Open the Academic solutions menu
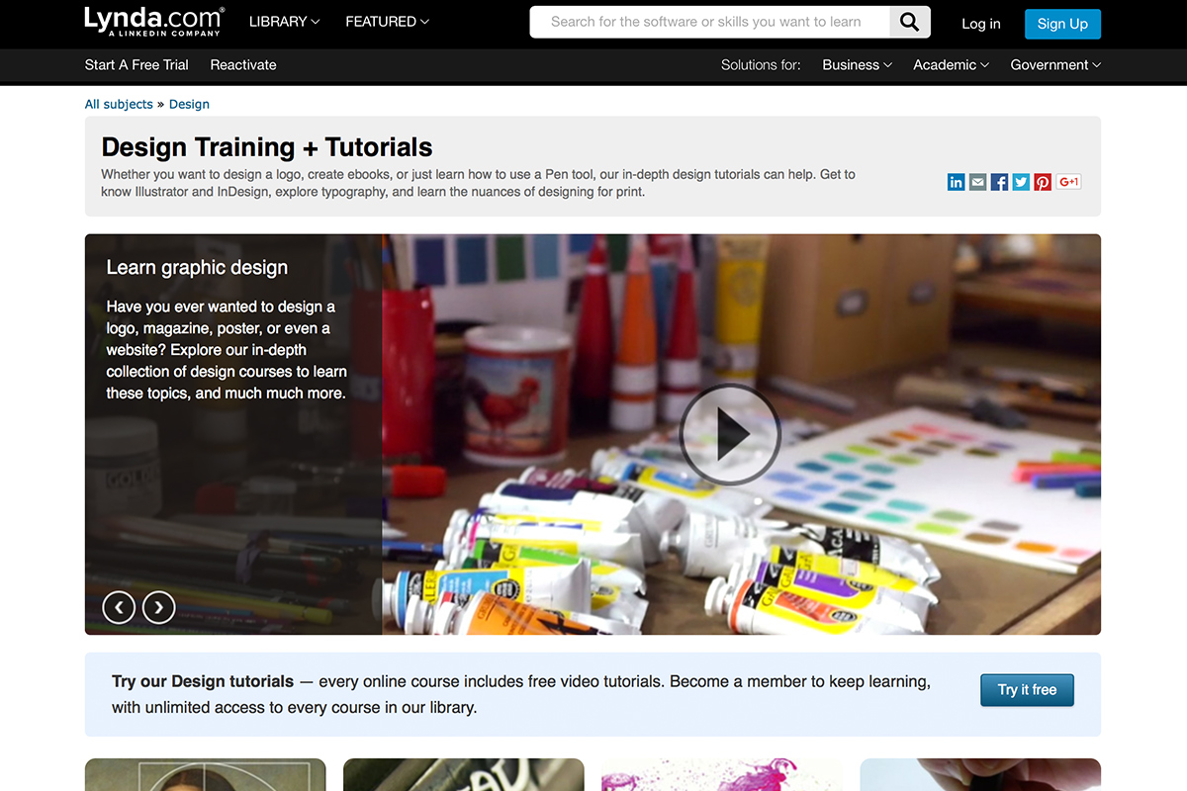 [951, 65]
